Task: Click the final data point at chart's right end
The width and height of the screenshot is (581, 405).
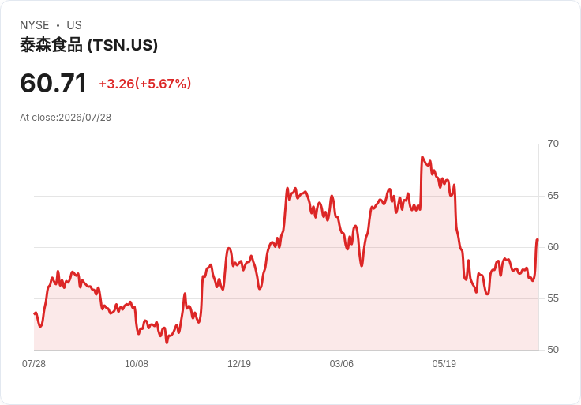Action: tap(538, 240)
